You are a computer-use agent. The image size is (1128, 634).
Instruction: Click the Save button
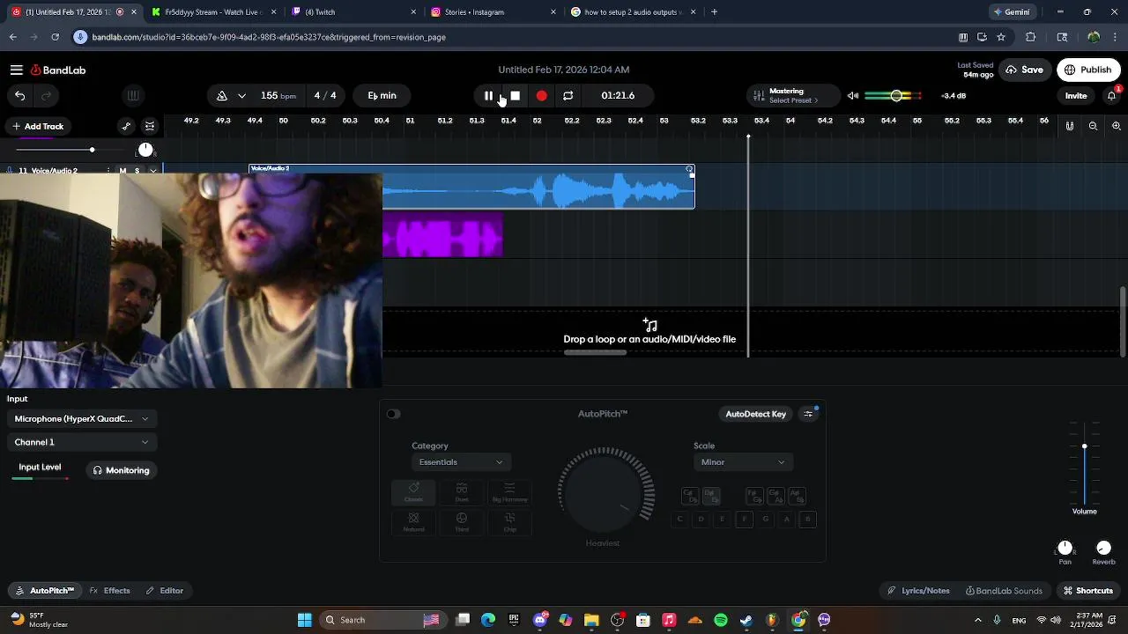pyautogui.click(x=1024, y=70)
